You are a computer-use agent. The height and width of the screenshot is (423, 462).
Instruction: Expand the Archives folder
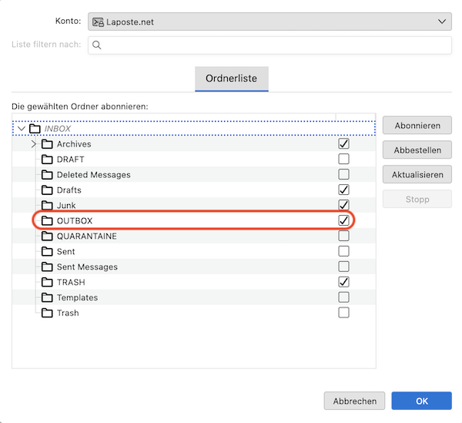tap(33, 144)
